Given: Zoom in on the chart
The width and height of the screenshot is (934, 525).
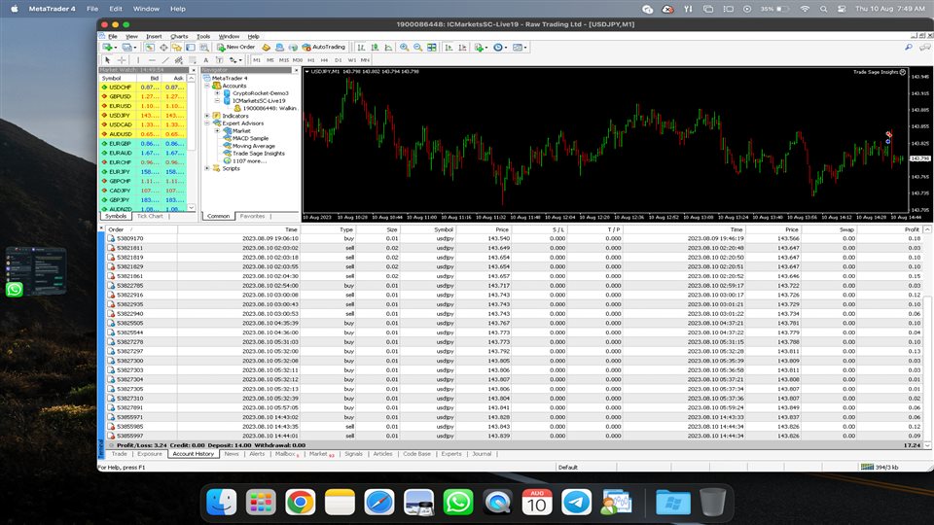Looking at the screenshot, I should (x=404, y=47).
